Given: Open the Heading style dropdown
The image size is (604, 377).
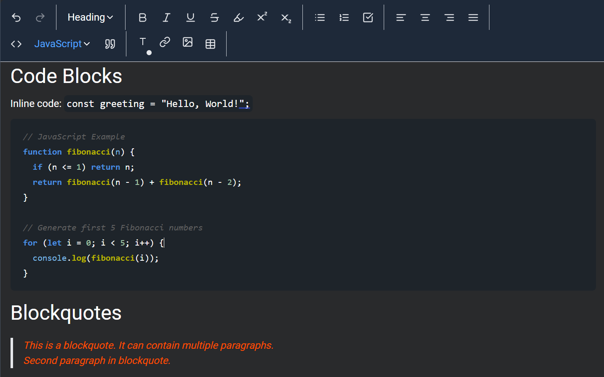Looking at the screenshot, I should click(87, 17).
